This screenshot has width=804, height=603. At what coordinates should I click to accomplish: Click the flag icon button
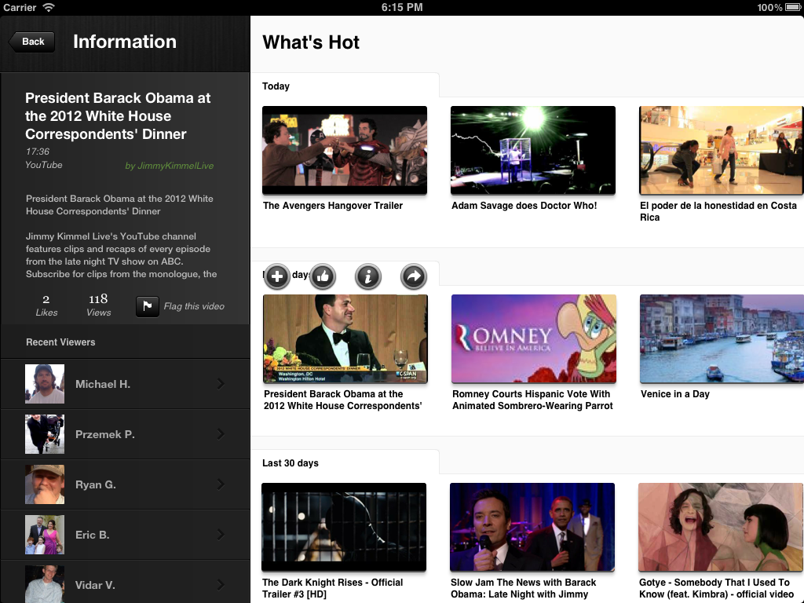point(147,306)
